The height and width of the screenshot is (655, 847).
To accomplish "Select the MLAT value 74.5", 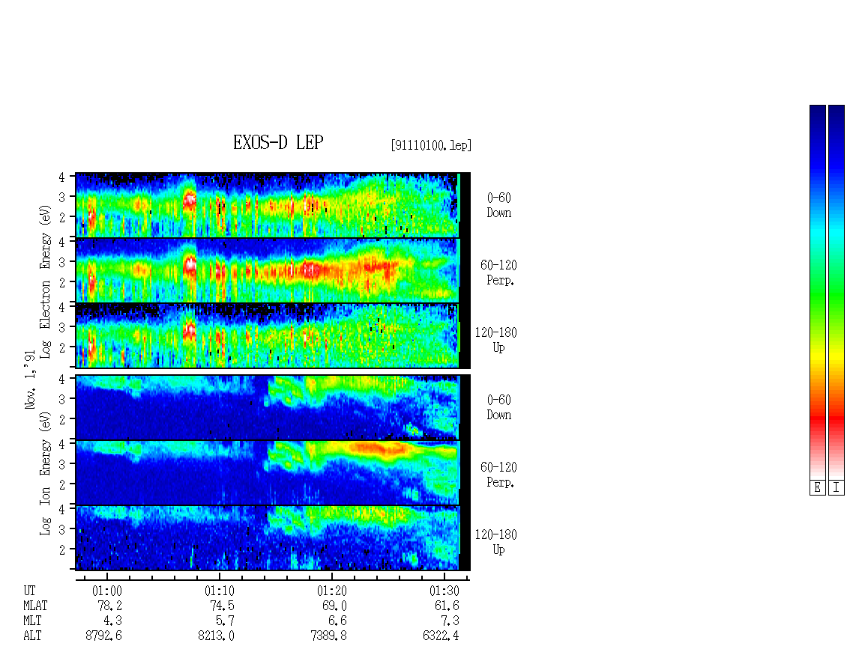I will tap(222, 606).
